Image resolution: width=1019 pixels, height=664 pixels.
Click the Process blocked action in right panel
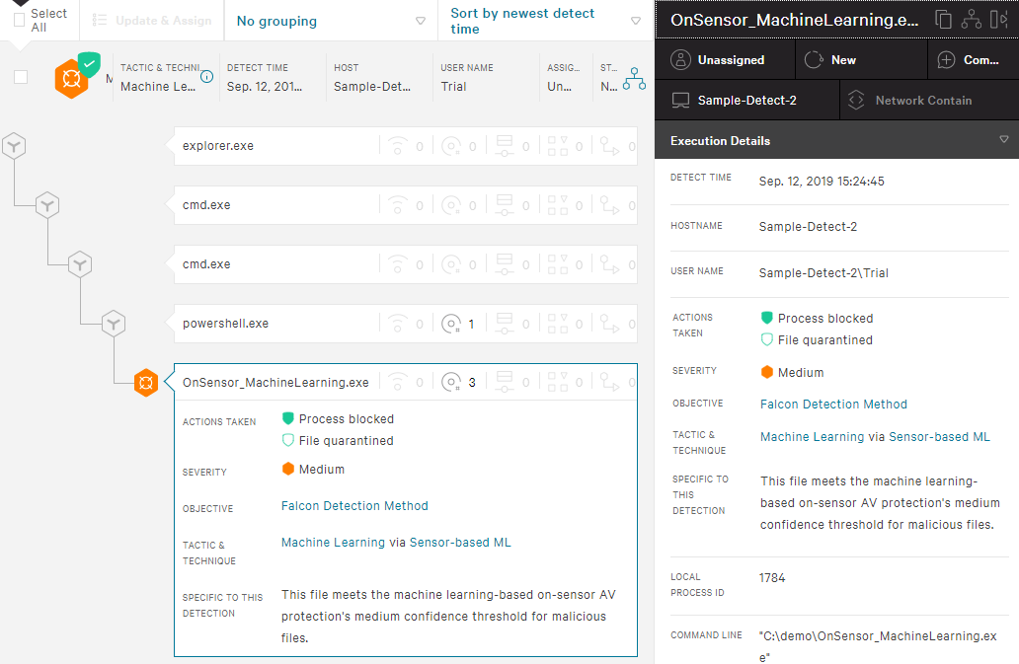pos(825,318)
